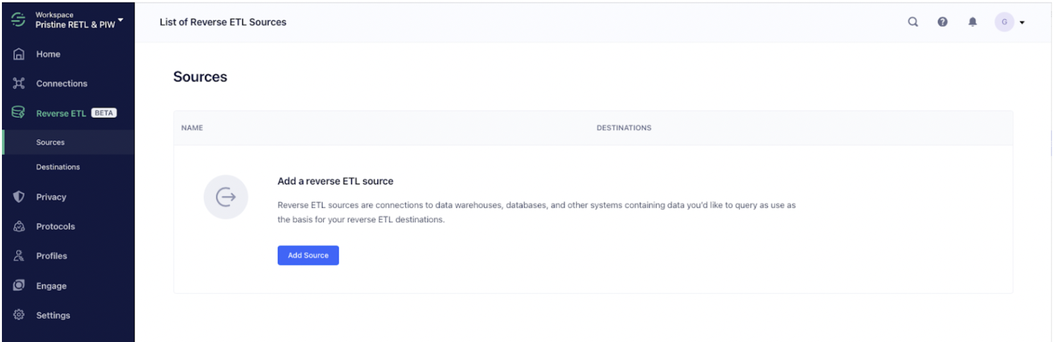1054x342 pixels.
Task: Click the Privacy shield icon
Action: pyautogui.click(x=19, y=197)
